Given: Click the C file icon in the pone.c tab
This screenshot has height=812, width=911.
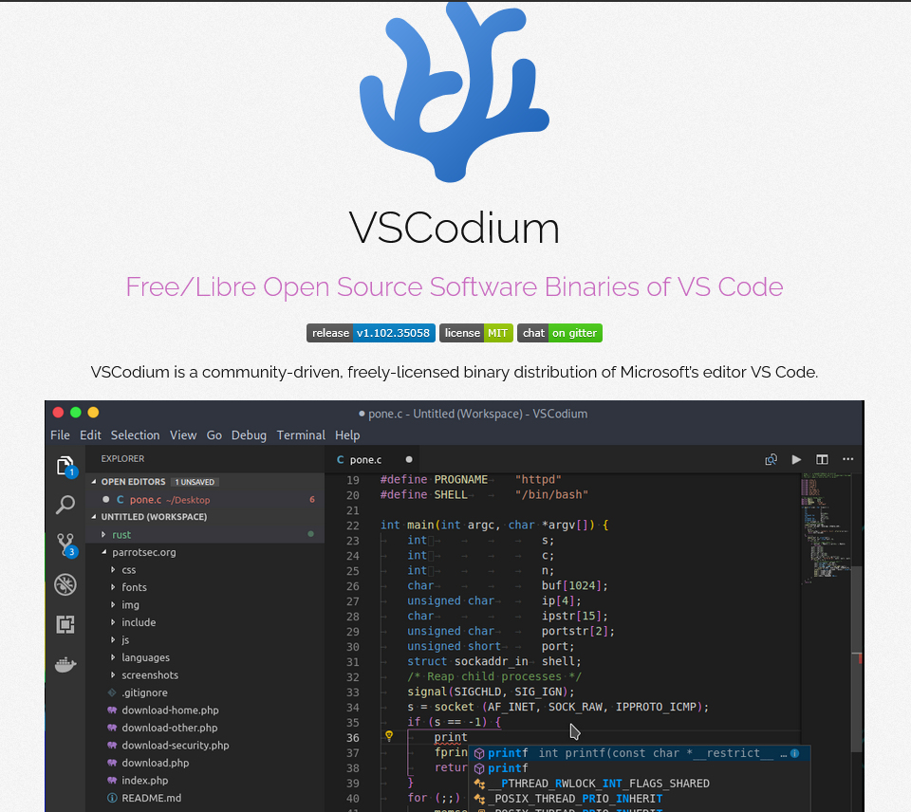Looking at the screenshot, I should click(341, 459).
